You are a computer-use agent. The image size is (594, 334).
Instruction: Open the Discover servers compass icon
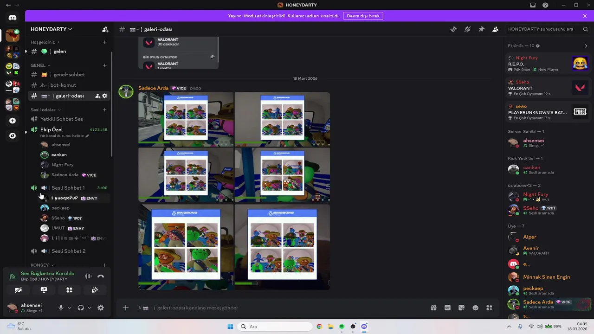pyautogui.click(x=13, y=135)
